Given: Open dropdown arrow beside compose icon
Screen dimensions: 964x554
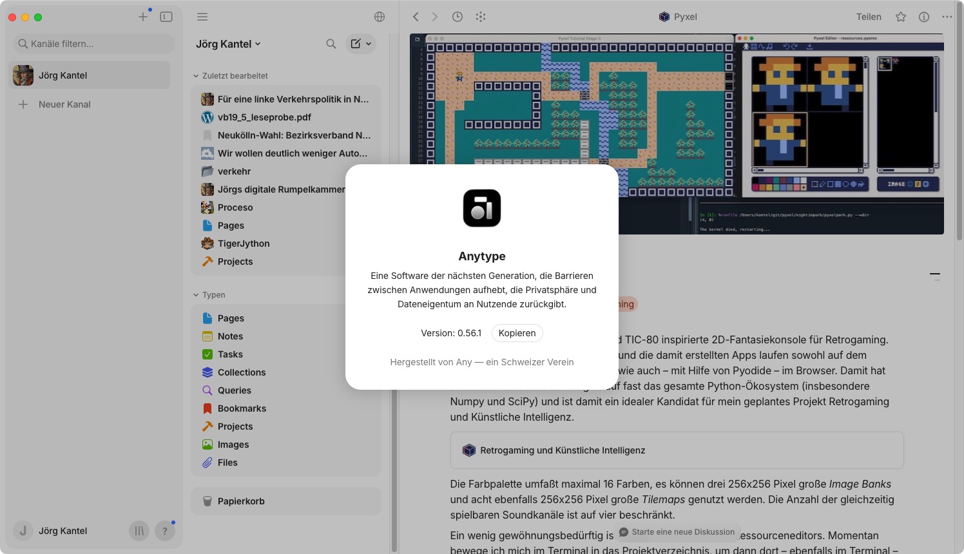Looking at the screenshot, I should pyautogui.click(x=369, y=44).
